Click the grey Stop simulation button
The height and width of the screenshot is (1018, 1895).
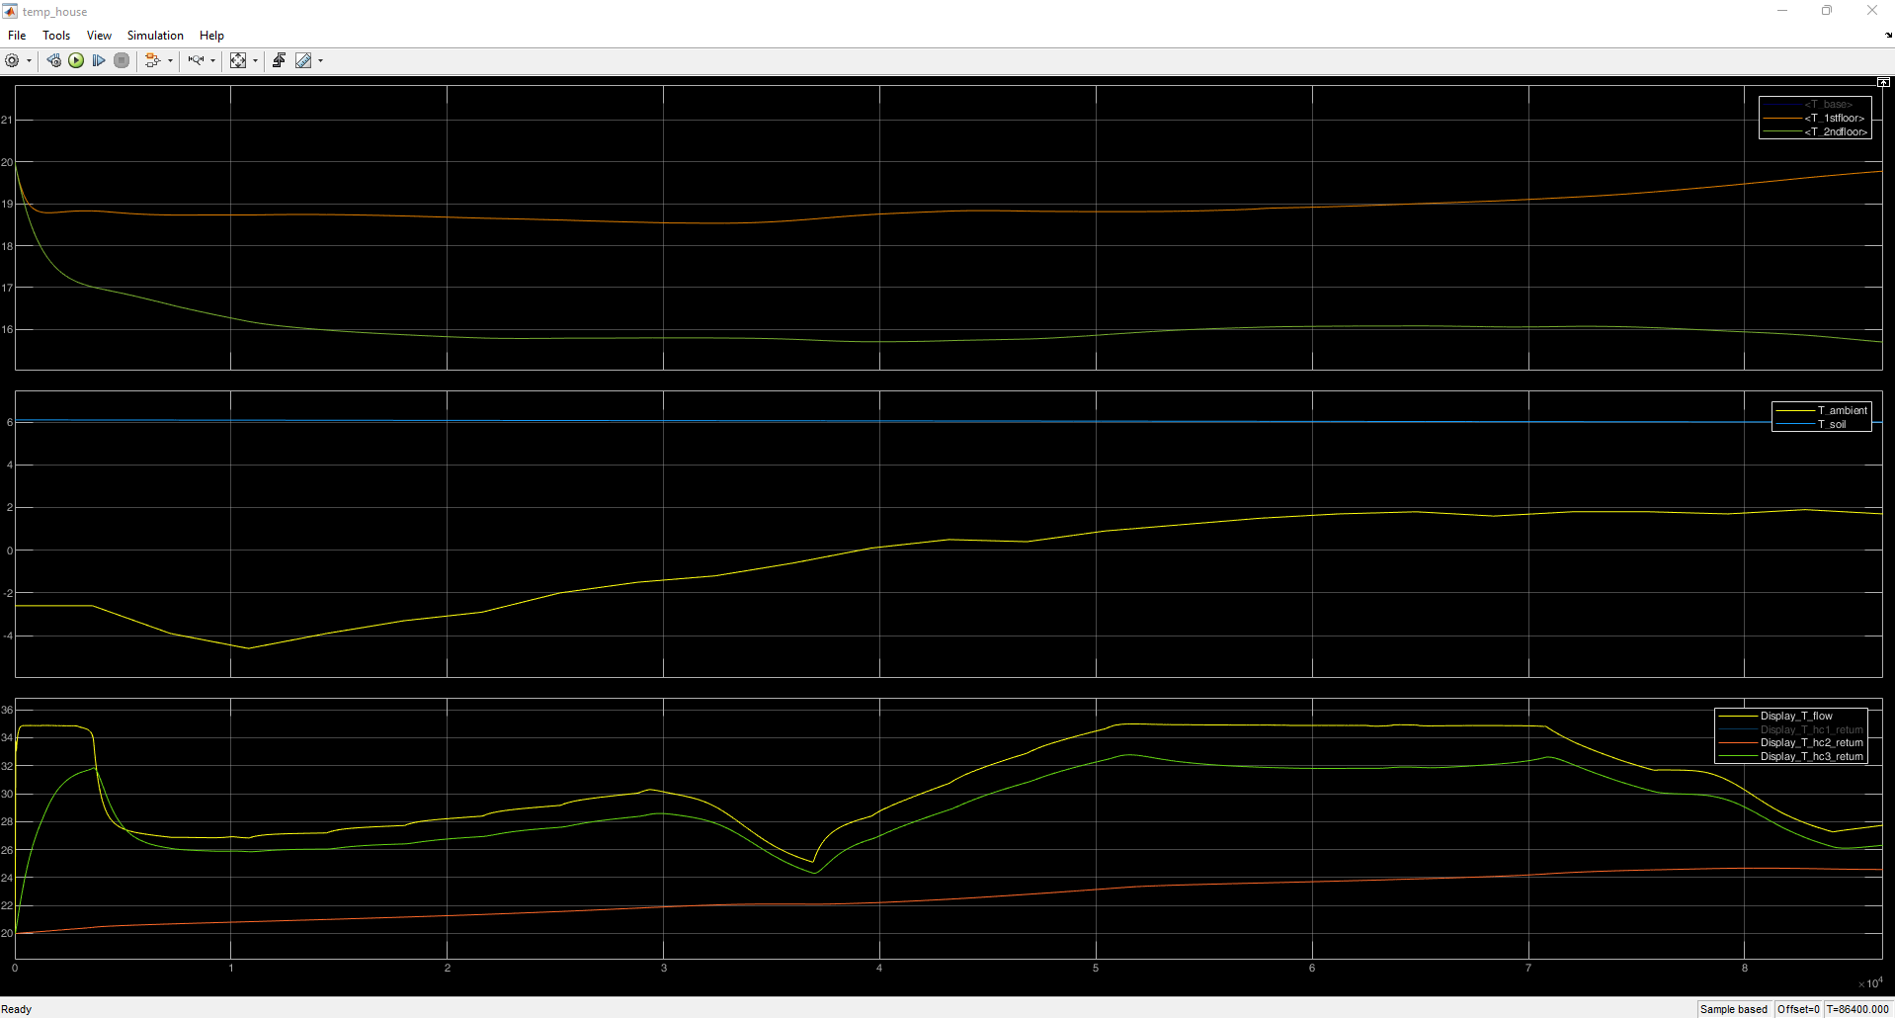[122, 60]
